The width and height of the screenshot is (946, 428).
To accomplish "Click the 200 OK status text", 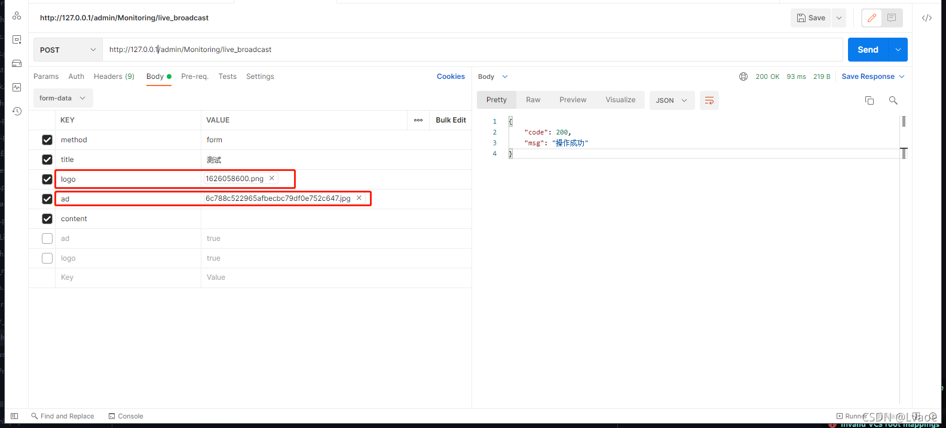I will tap(767, 77).
